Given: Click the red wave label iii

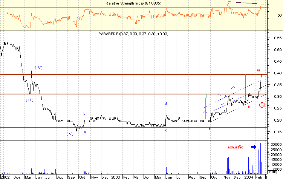Looking at the screenshot, I should click(259, 70).
